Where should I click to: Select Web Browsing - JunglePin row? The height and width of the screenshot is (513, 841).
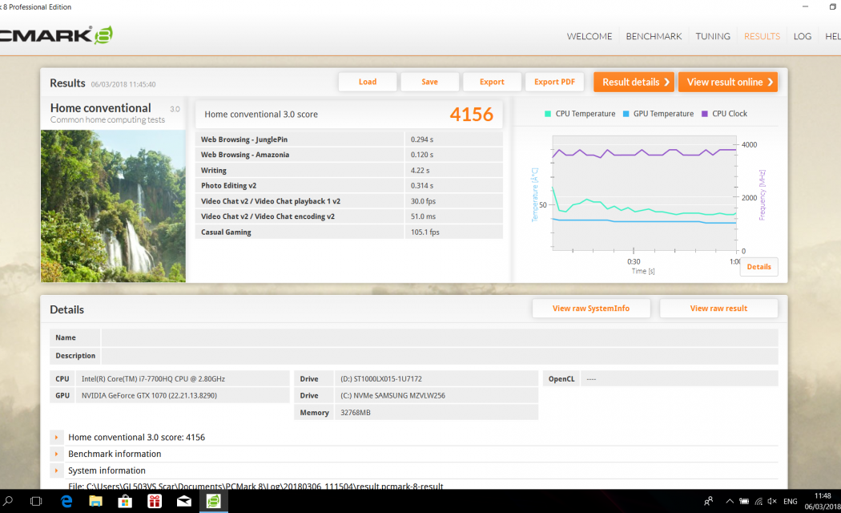coord(349,139)
